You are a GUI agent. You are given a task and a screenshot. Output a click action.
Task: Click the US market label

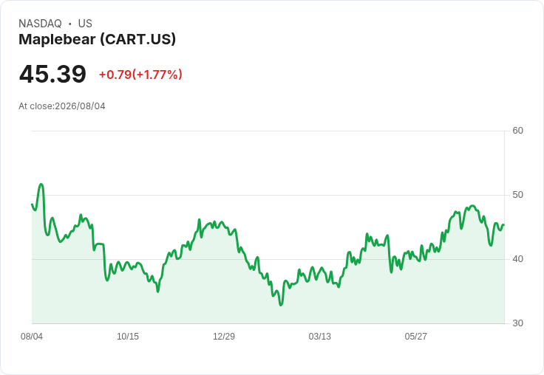[85, 24]
